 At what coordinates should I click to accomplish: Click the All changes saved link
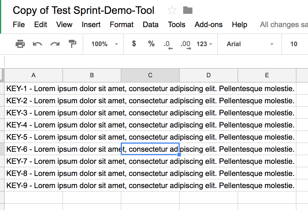(283, 25)
